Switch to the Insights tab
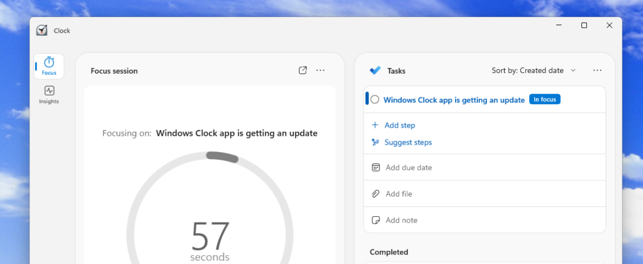This screenshot has width=643, height=264. click(49, 95)
